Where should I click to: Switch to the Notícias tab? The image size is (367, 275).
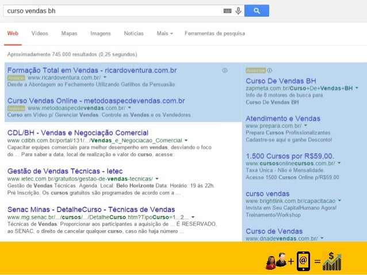click(x=133, y=33)
